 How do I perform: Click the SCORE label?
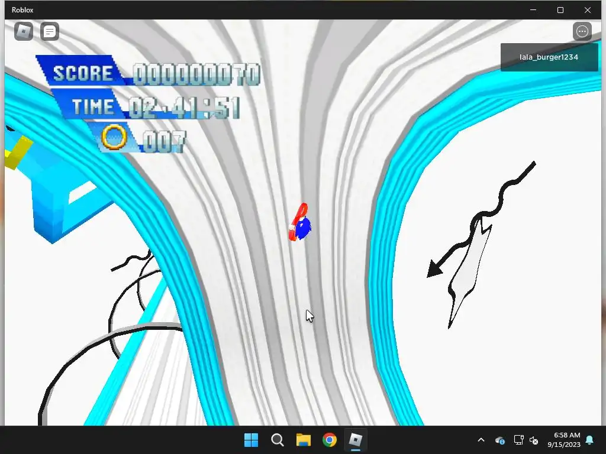pos(83,73)
